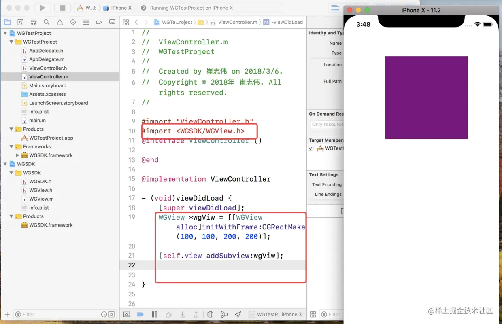Click the library grid icon in inspector
Image resolution: width=502 pixels, height=324 pixels.
pyautogui.click(x=313, y=314)
